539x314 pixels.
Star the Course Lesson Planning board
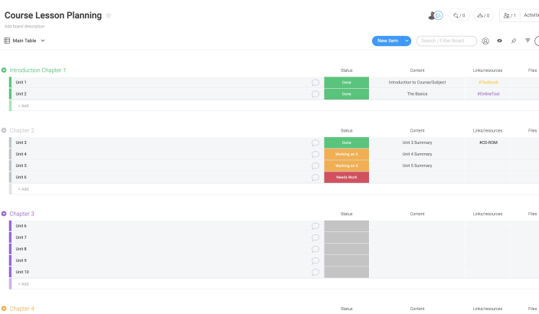[x=109, y=15]
